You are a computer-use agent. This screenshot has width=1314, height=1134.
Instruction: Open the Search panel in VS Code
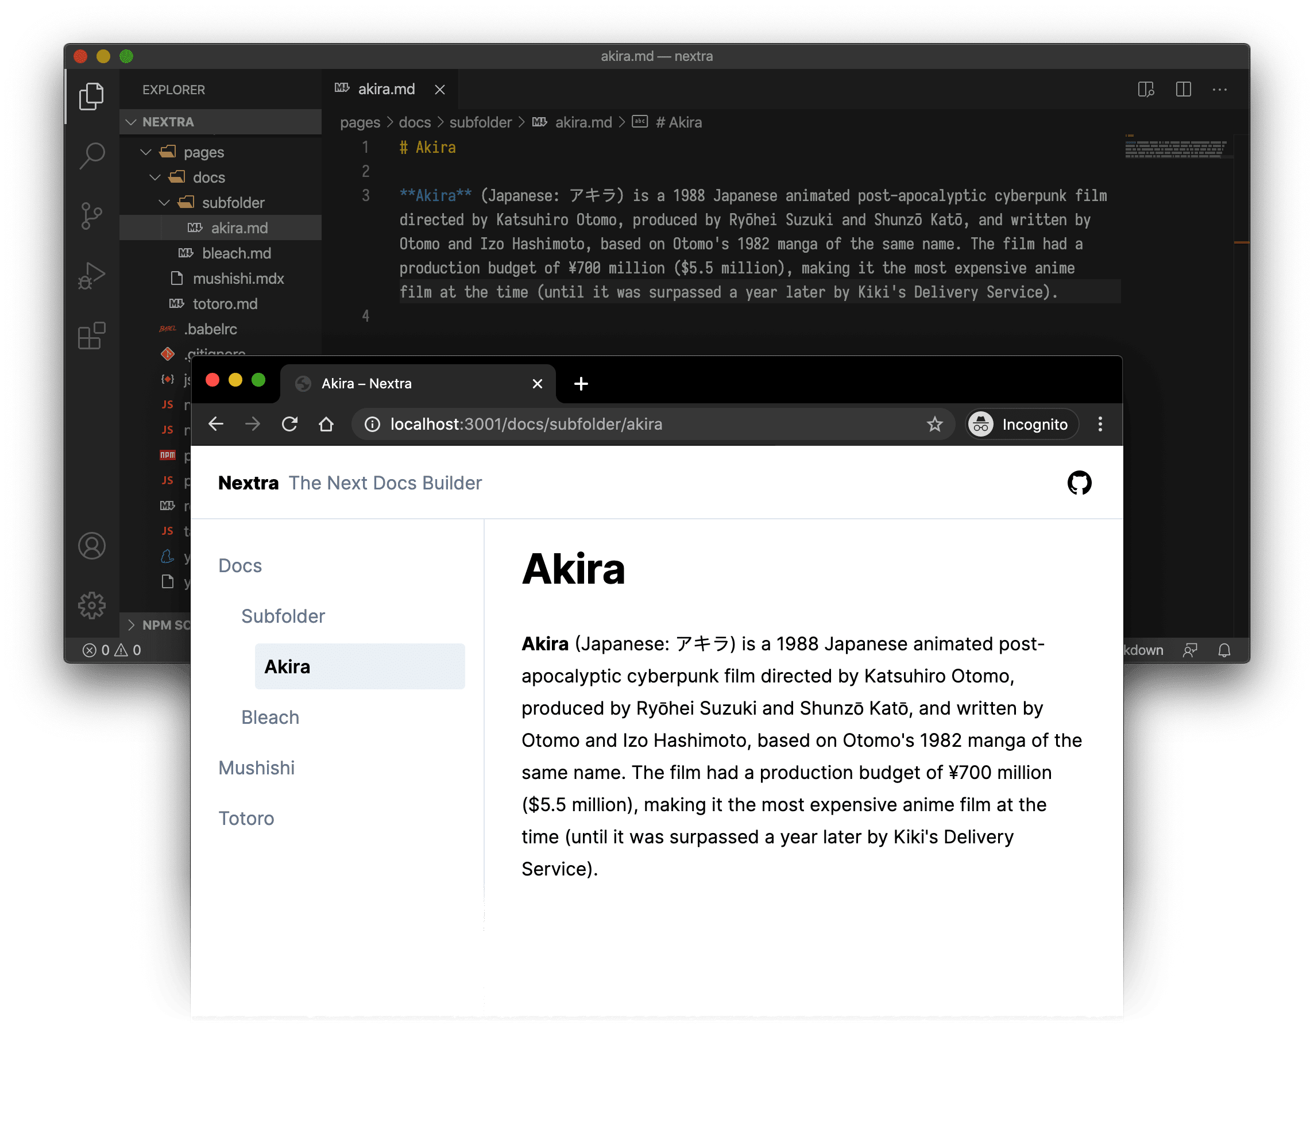92,155
